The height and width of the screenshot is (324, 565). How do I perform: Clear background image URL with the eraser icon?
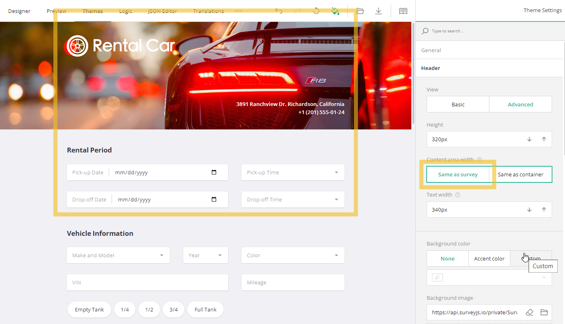point(529,312)
